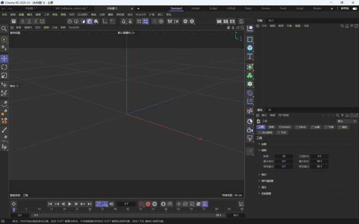
Task: Toggle sound playback speaker icon
Action: click(x=111, y=203)
